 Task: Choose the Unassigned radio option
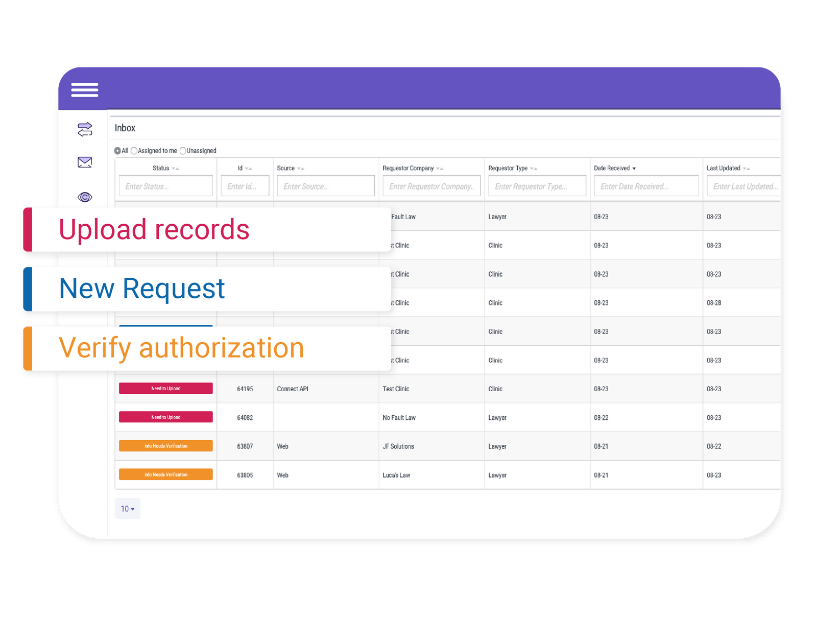(x=183, y=150)
